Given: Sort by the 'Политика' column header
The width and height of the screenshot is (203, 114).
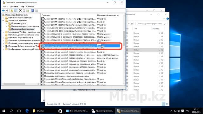Looking at the screenshot, I should coord(69,15).
